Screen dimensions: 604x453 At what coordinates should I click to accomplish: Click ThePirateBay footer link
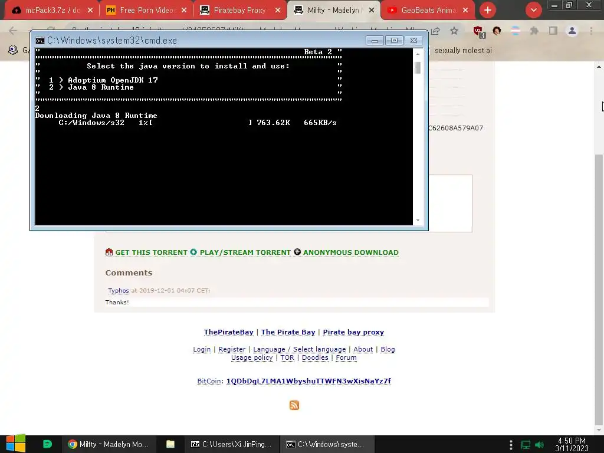(228, 332)
